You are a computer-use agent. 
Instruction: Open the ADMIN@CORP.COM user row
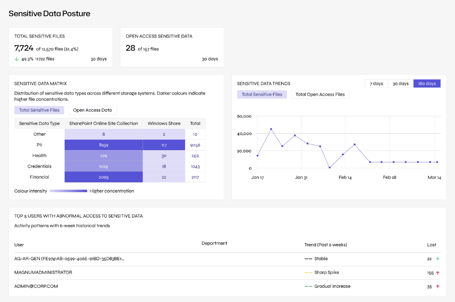point(227,286)
